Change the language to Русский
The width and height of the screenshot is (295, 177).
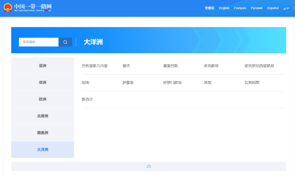(x=256, y=8)
